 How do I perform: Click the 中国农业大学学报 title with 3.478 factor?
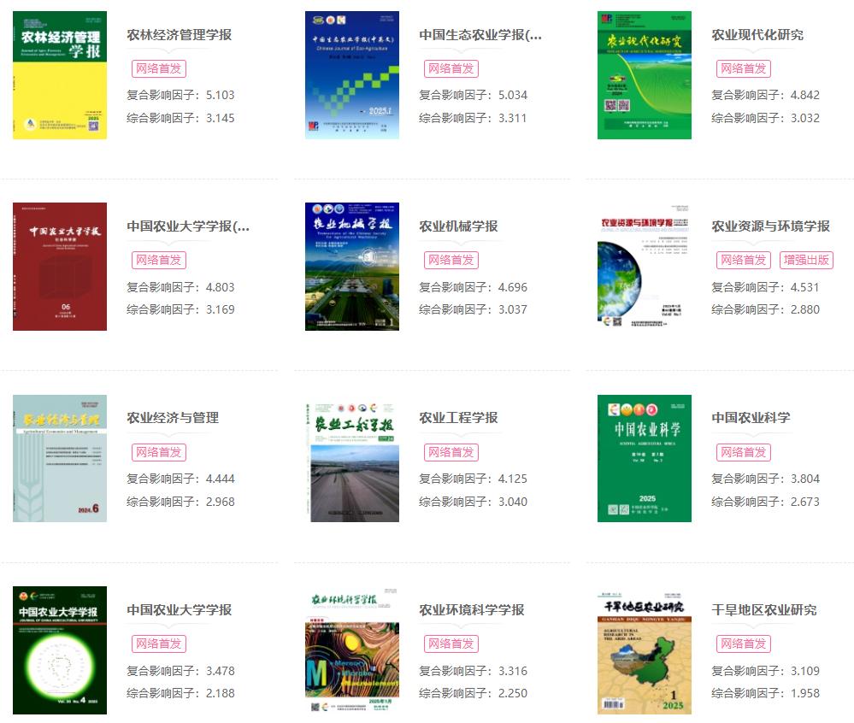[180, 609]
